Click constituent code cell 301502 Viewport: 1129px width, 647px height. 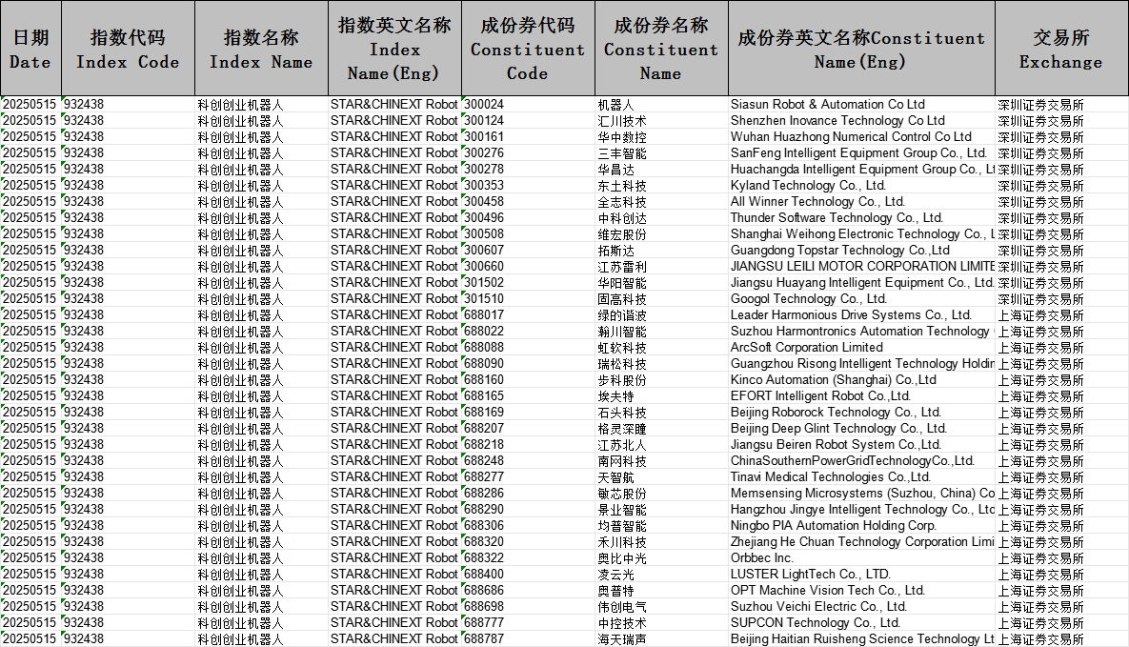tap(528, 282)
